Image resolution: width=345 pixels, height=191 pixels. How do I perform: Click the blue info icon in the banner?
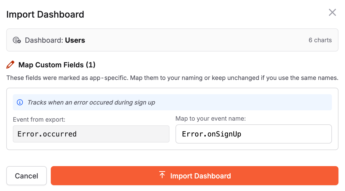coord(20,102)
